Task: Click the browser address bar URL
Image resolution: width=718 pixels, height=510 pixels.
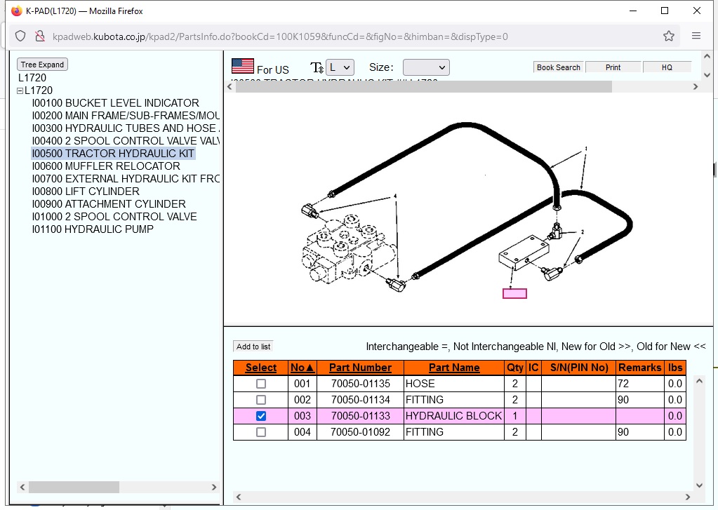Action: pyautogui.click(x=280, y=36)
